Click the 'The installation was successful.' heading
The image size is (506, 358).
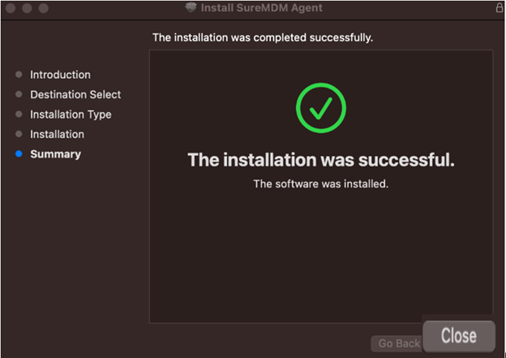[321, 160]
